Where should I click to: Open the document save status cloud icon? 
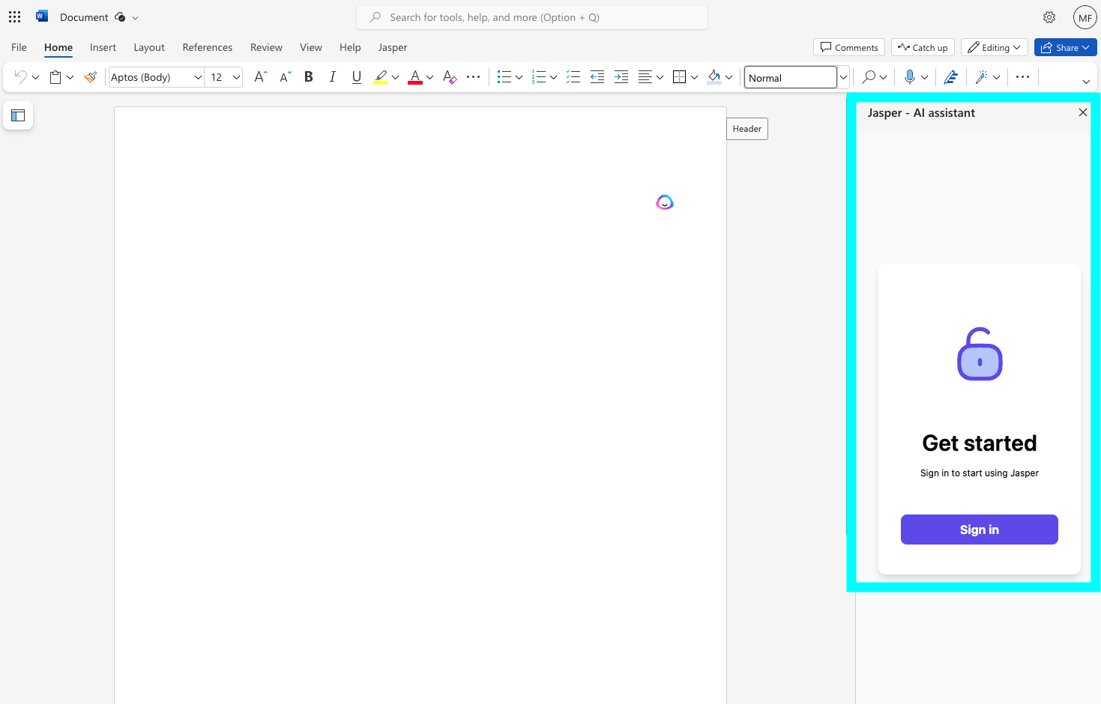tap(120, 17)
